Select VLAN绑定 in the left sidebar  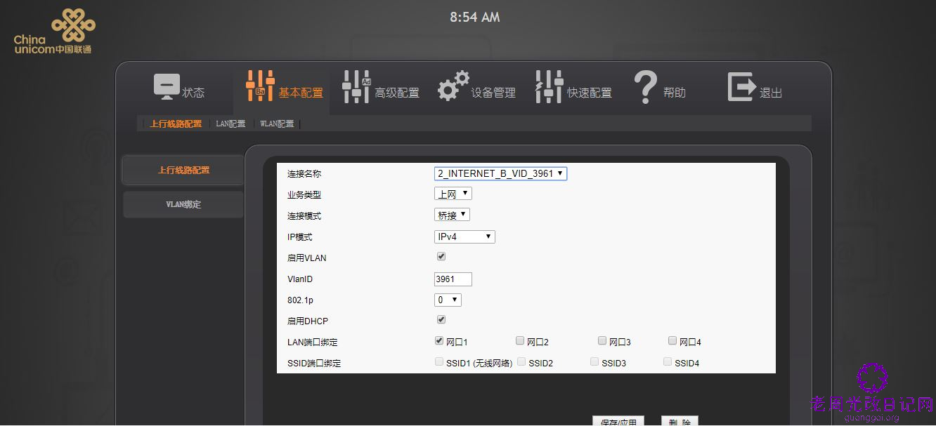[183, 204]
